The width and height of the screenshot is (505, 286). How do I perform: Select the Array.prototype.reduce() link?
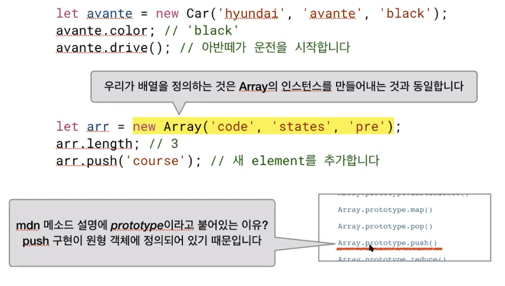tap(392, 259)
